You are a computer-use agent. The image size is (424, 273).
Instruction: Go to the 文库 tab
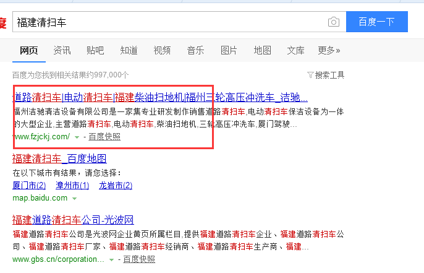coord(295,50)
